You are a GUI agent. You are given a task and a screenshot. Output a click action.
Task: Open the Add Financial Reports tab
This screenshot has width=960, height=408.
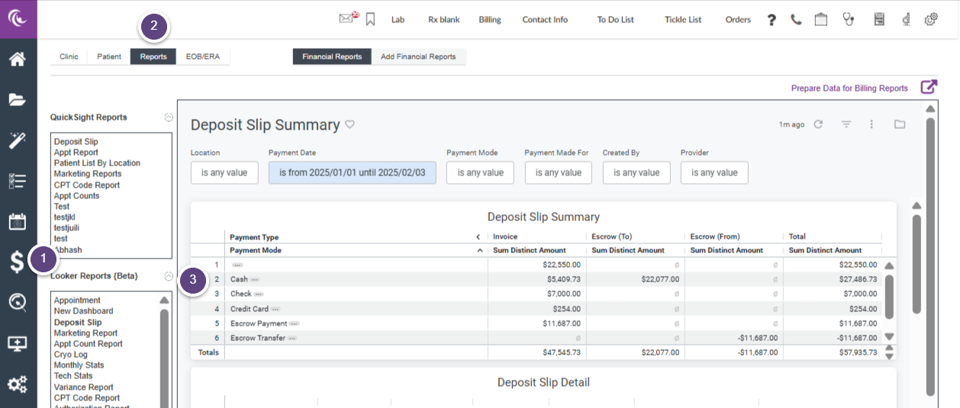(418, 56)
